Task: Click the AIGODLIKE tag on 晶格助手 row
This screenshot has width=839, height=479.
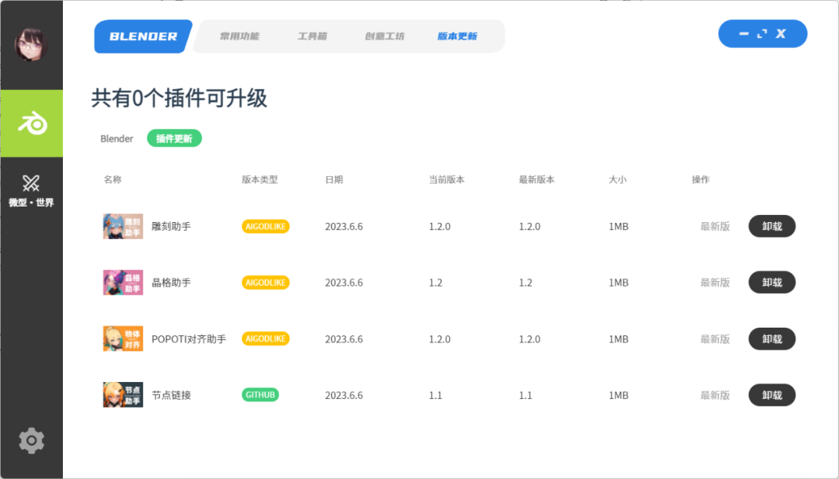Action: tap(266, 283)
